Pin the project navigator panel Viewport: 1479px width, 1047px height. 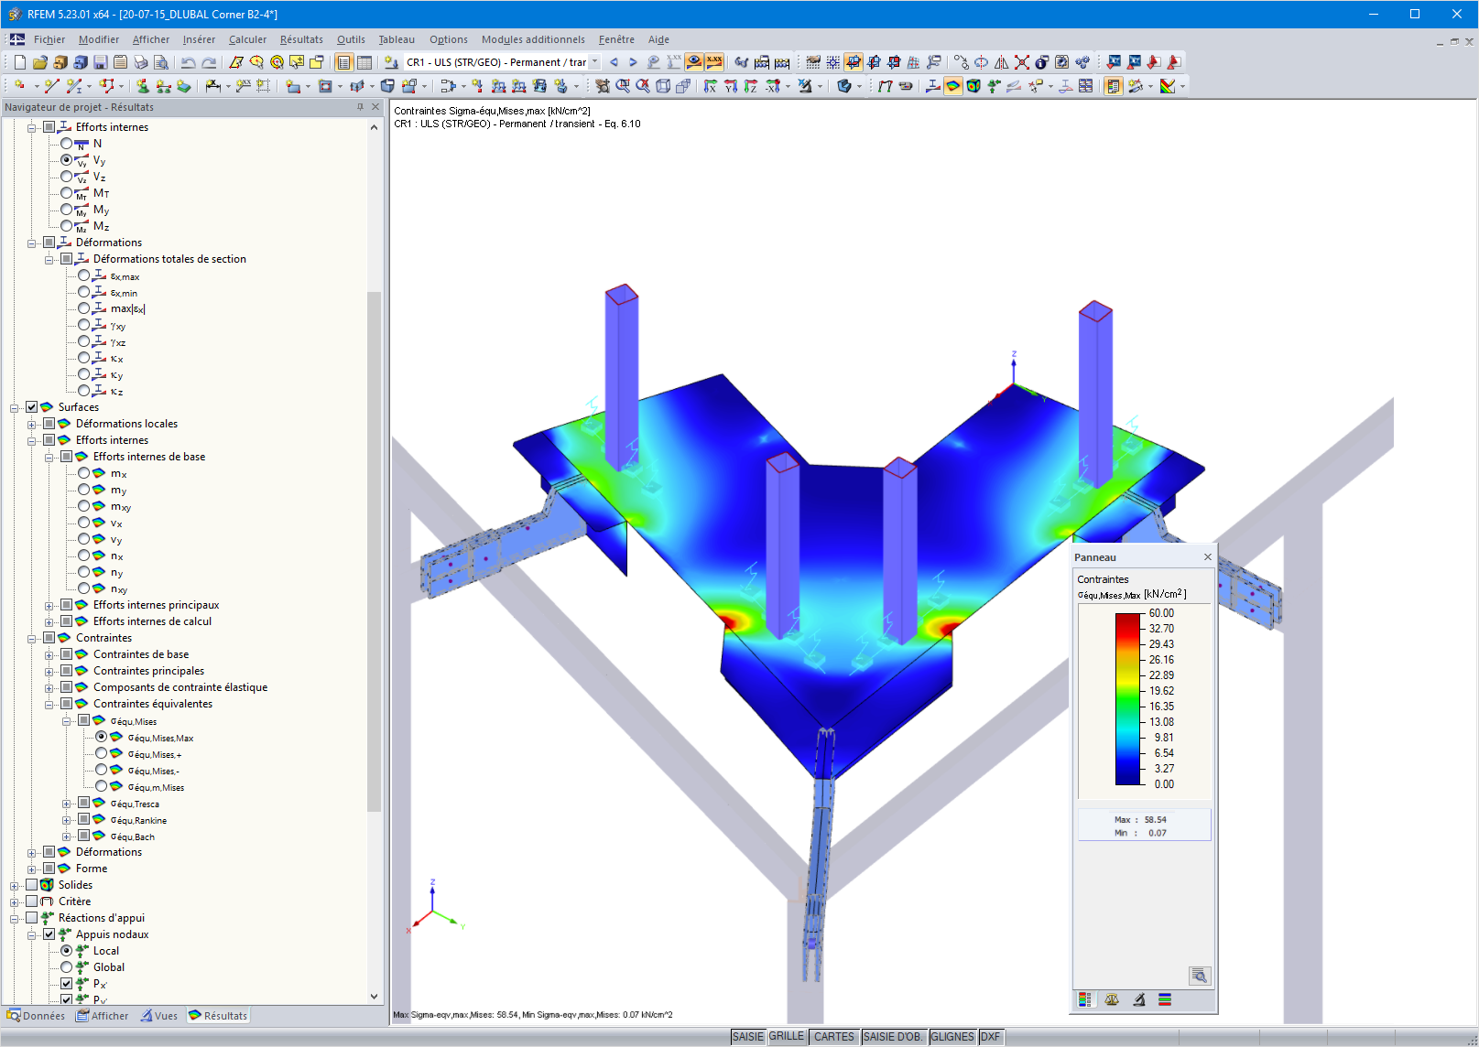(360, 107)
